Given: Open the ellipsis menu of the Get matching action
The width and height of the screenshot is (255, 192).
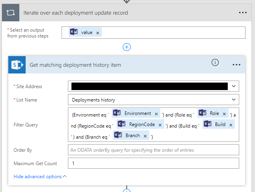Looking at the screenshot, I should pyautogui.click(x=236, y=65).
